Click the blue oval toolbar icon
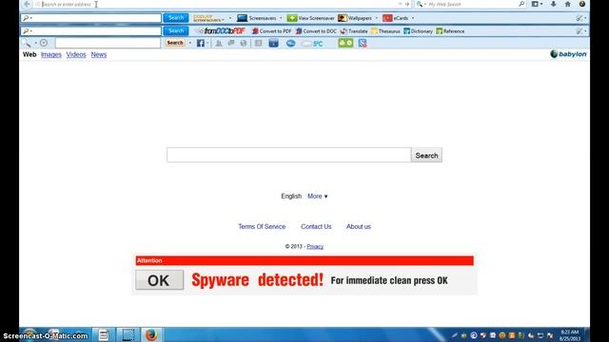Screen dimensions: 609x342 [x=290, y=43]
